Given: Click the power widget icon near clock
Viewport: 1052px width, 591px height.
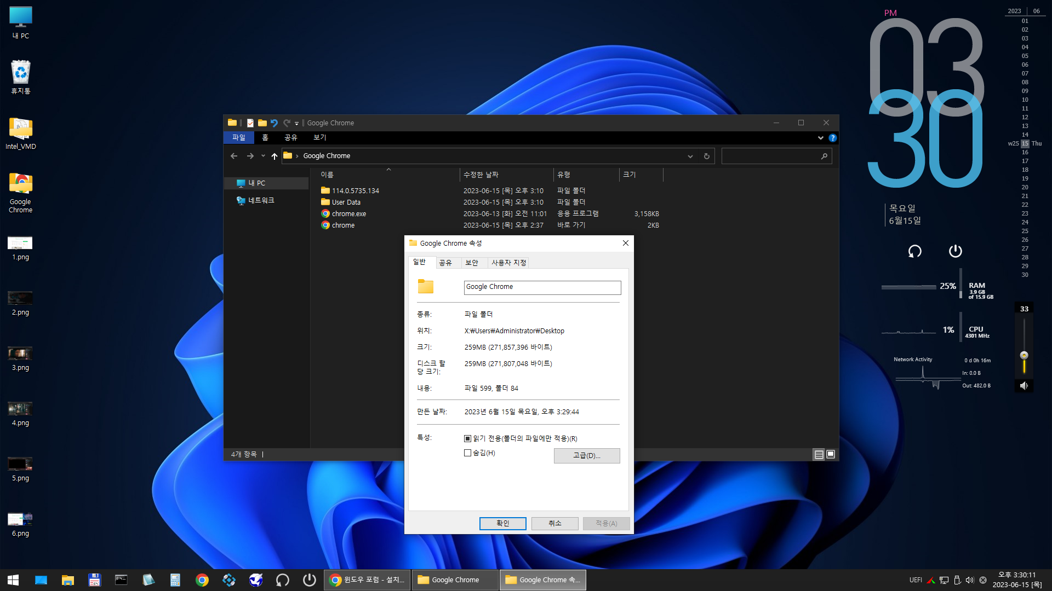Looking at the screenshot, I should [956, 251].
